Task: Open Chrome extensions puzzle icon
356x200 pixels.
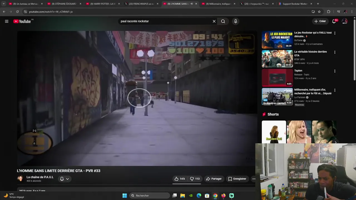Action: pyautogui.click(x=328, y=12)
